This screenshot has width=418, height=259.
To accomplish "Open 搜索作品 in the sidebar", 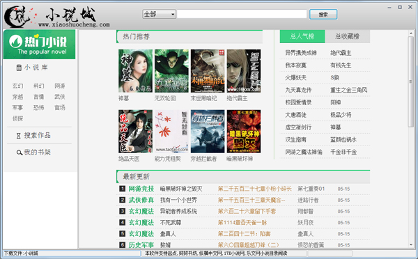I will [38, 135].
